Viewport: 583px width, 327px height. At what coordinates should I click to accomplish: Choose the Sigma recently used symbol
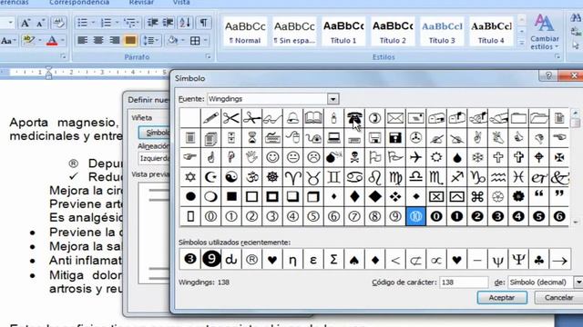click(x=333, y=259)
